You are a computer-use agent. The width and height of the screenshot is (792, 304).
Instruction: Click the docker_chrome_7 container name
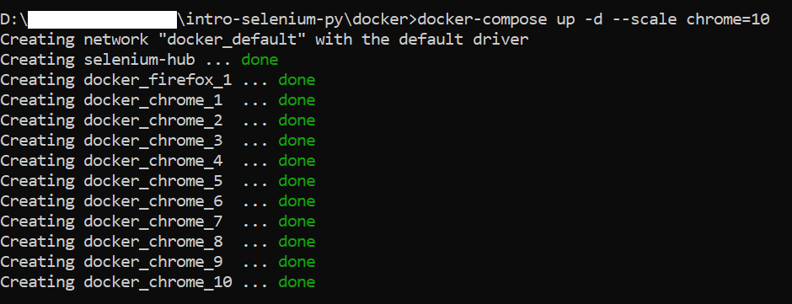click(153, 221)
